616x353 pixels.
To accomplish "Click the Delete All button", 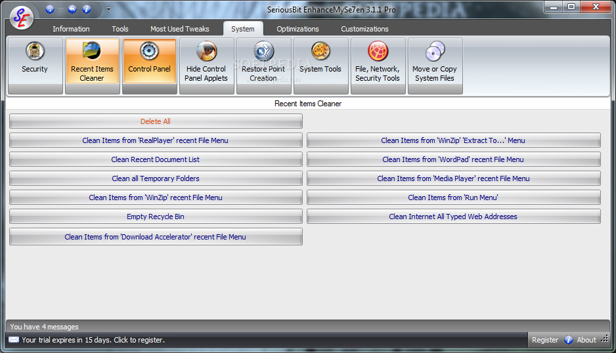I will [156, 121].
